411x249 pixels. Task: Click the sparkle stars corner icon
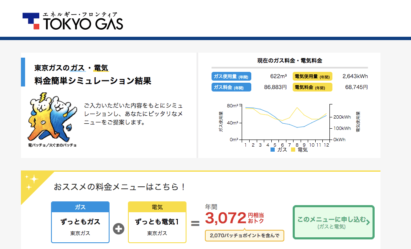click(x=31, y=182)
